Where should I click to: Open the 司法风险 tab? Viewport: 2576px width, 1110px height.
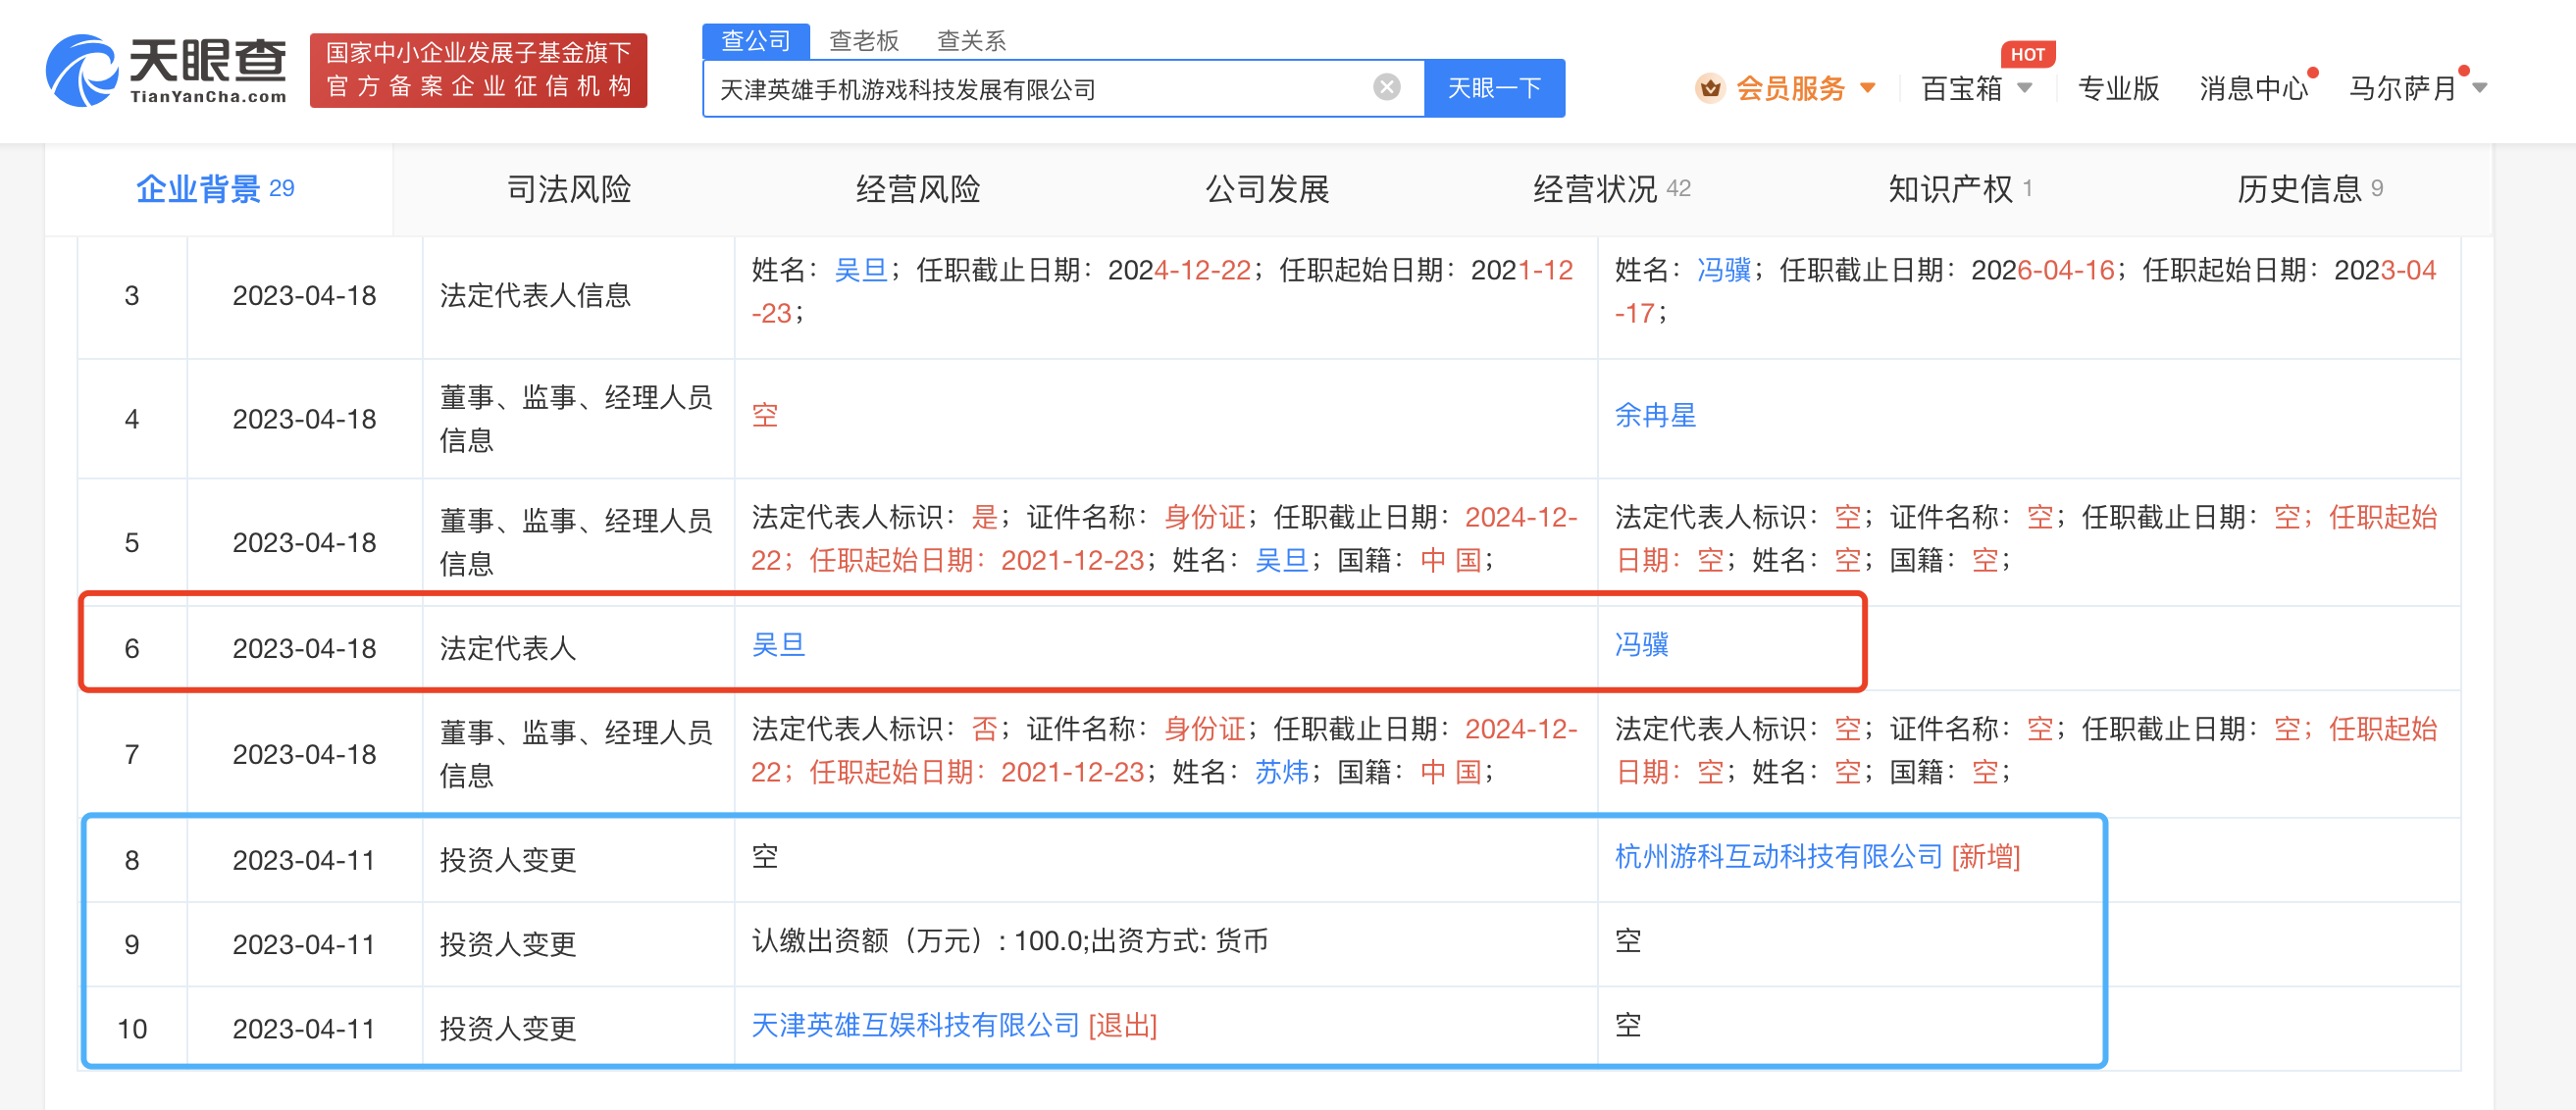point(569,188)
